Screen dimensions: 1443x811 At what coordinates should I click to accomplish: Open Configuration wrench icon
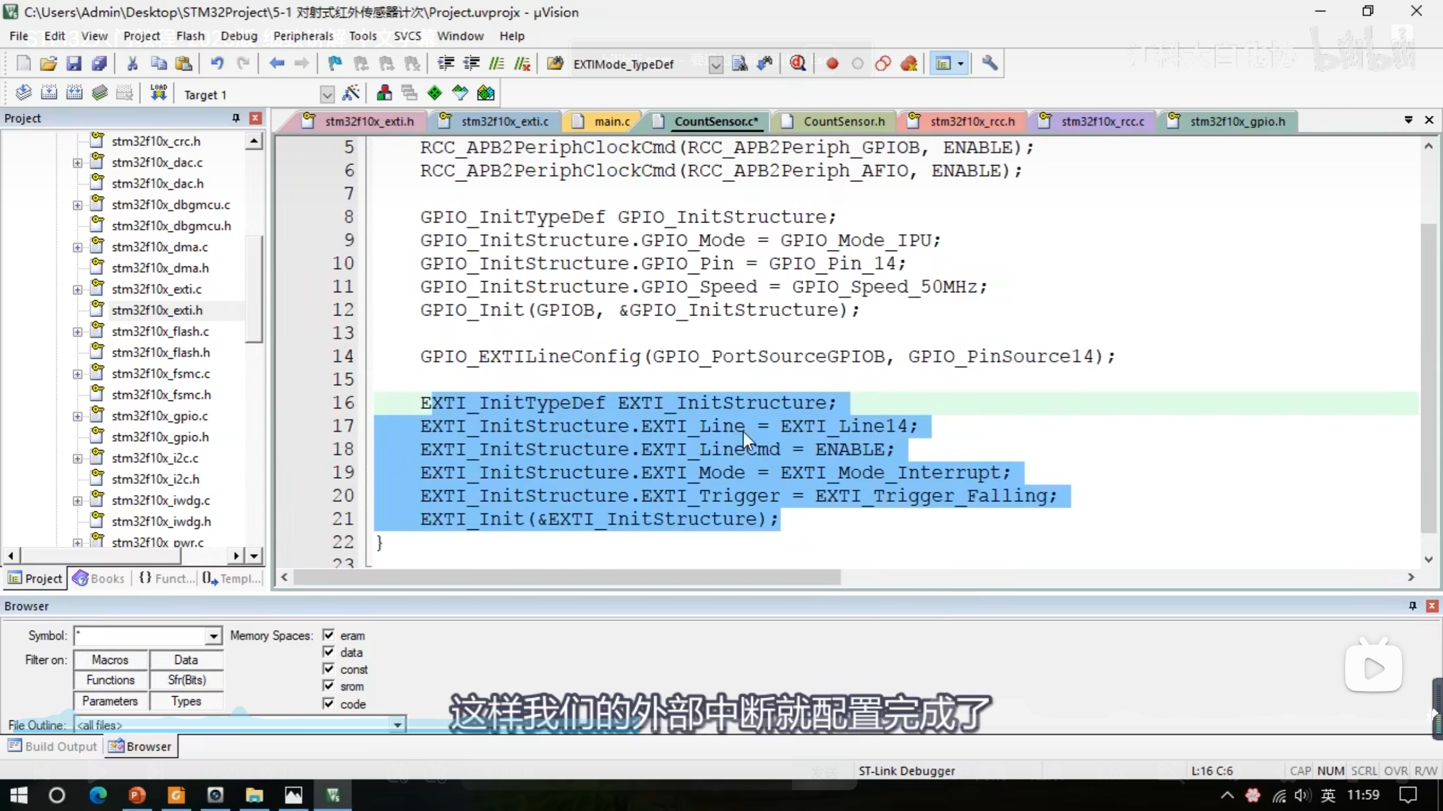[x=990, y=64]
